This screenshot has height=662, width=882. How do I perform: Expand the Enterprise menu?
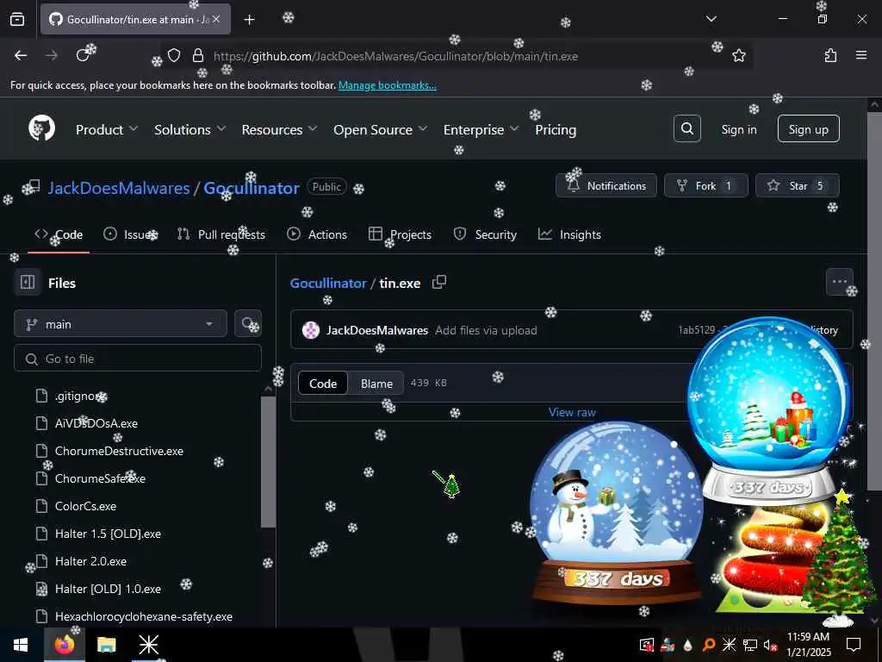[x=481, y=129]
